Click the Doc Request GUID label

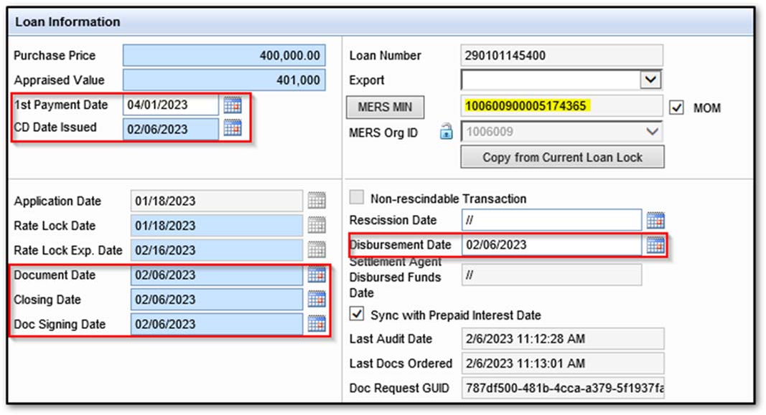[398, 388]
